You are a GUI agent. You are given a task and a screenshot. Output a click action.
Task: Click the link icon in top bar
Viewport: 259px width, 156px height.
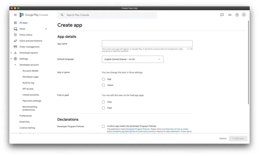(x=230, y=15)
